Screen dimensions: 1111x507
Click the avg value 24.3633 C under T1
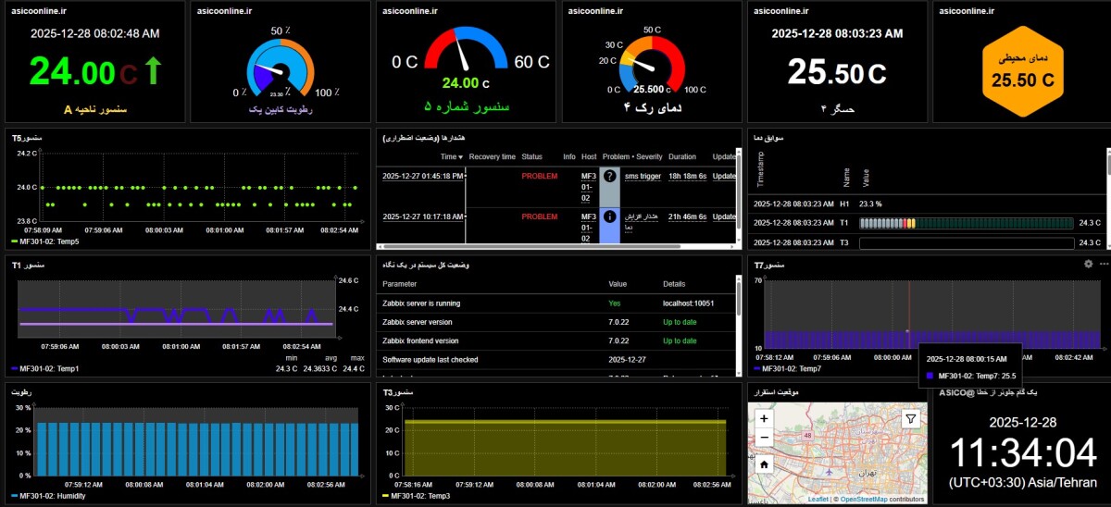click(x=321, y=367)
